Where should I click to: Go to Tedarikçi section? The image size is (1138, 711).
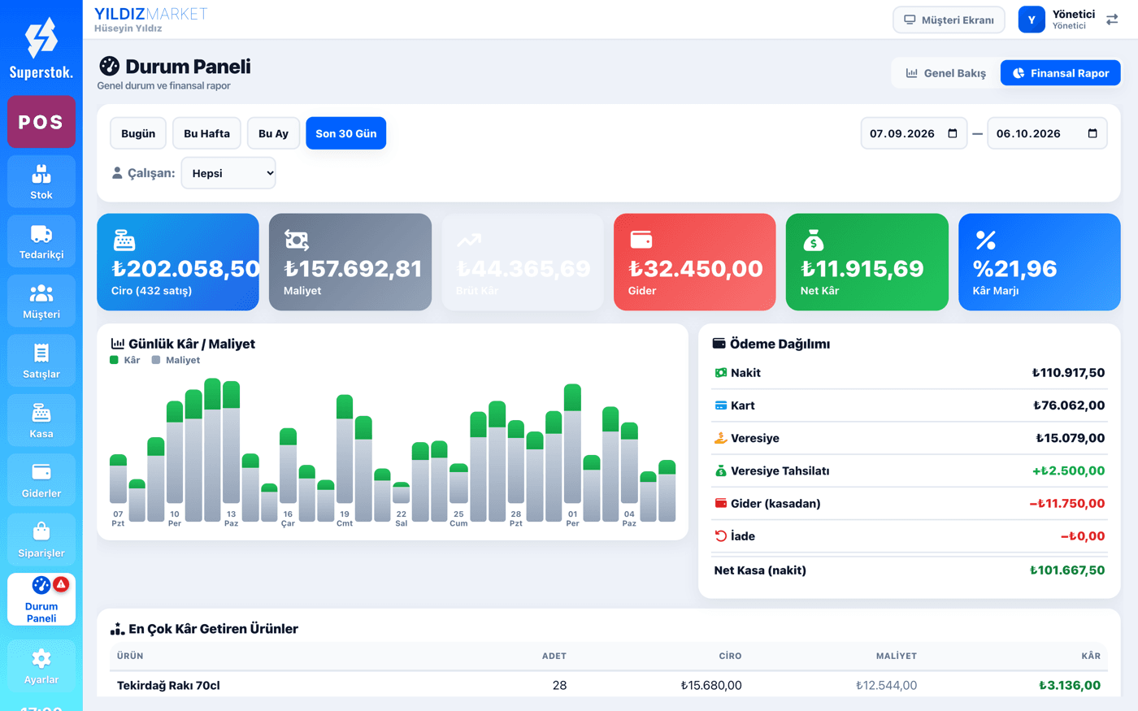(x=41, y=241)
